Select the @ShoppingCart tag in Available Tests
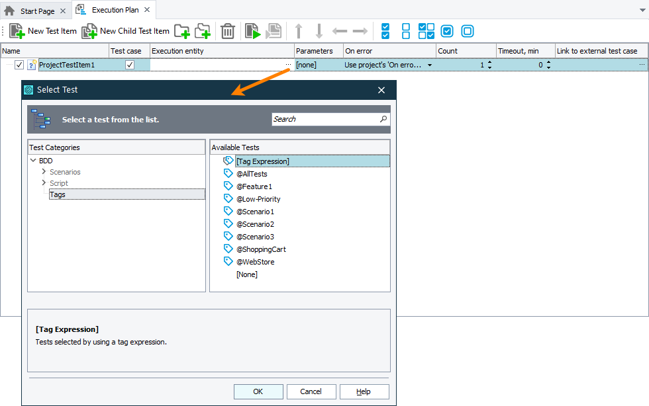Screen dimensions: 649x406 coord(261,249)
